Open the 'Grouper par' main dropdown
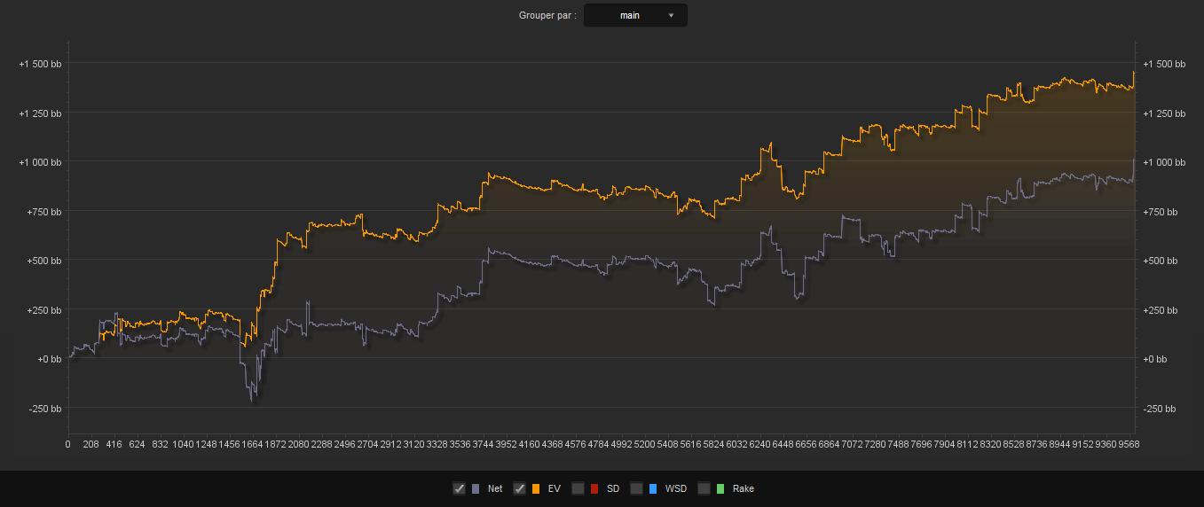 pos(635,15)
